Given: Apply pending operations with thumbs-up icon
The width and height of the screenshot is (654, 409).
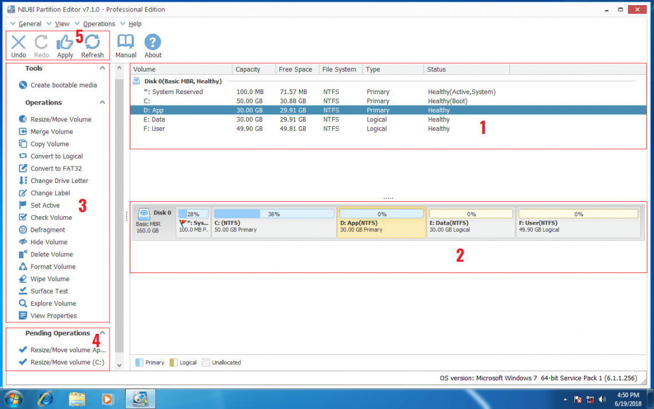Looking at the screenshot, I should click(x=65, y=46).
